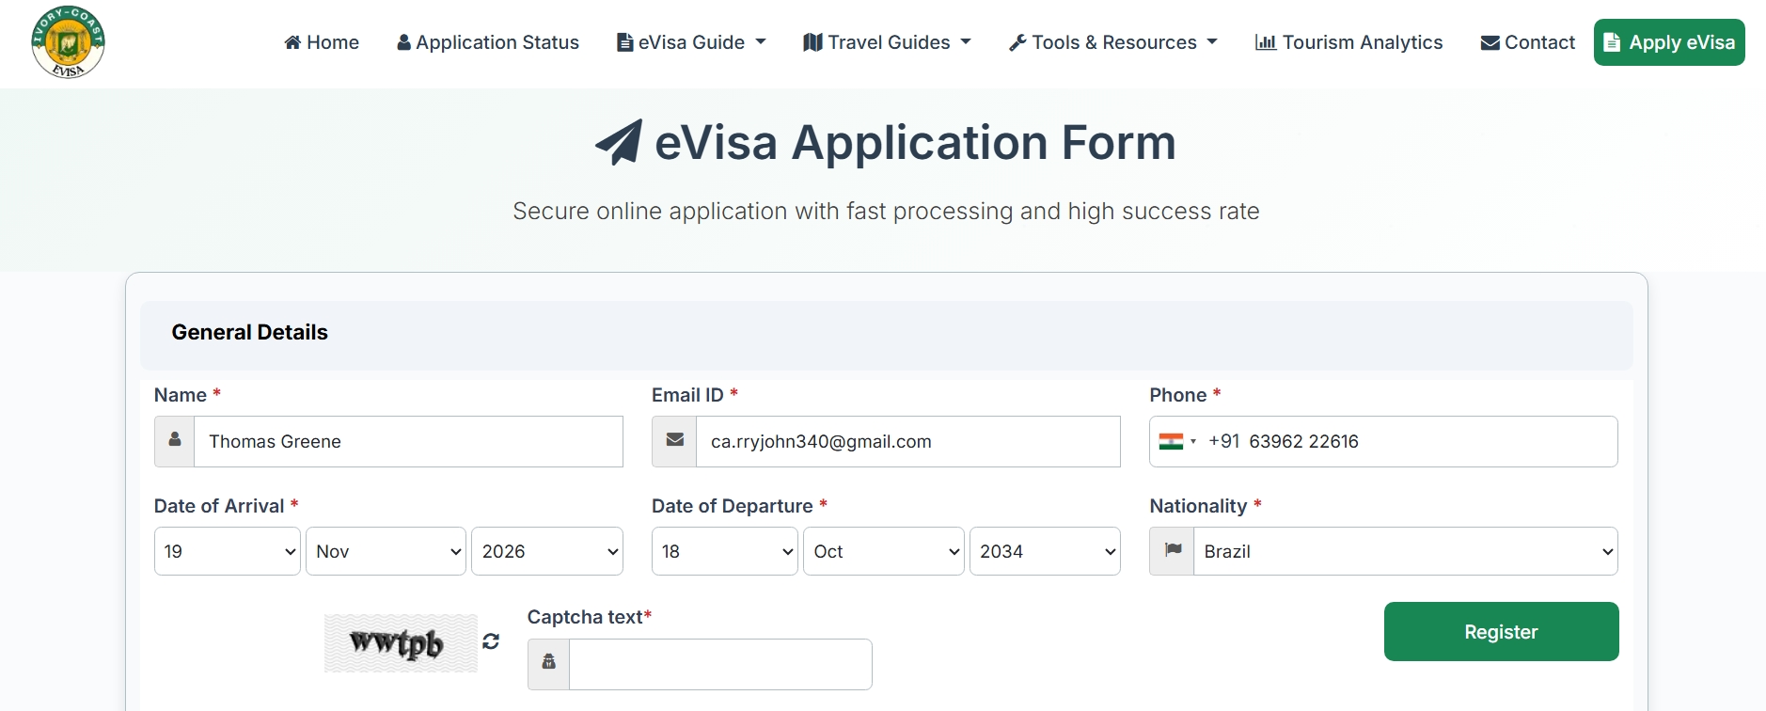Image resolution: width=1766 pixels, height=711 pixels.
Task: Open the Tools & Resources menu
Action: point(1113,42)
